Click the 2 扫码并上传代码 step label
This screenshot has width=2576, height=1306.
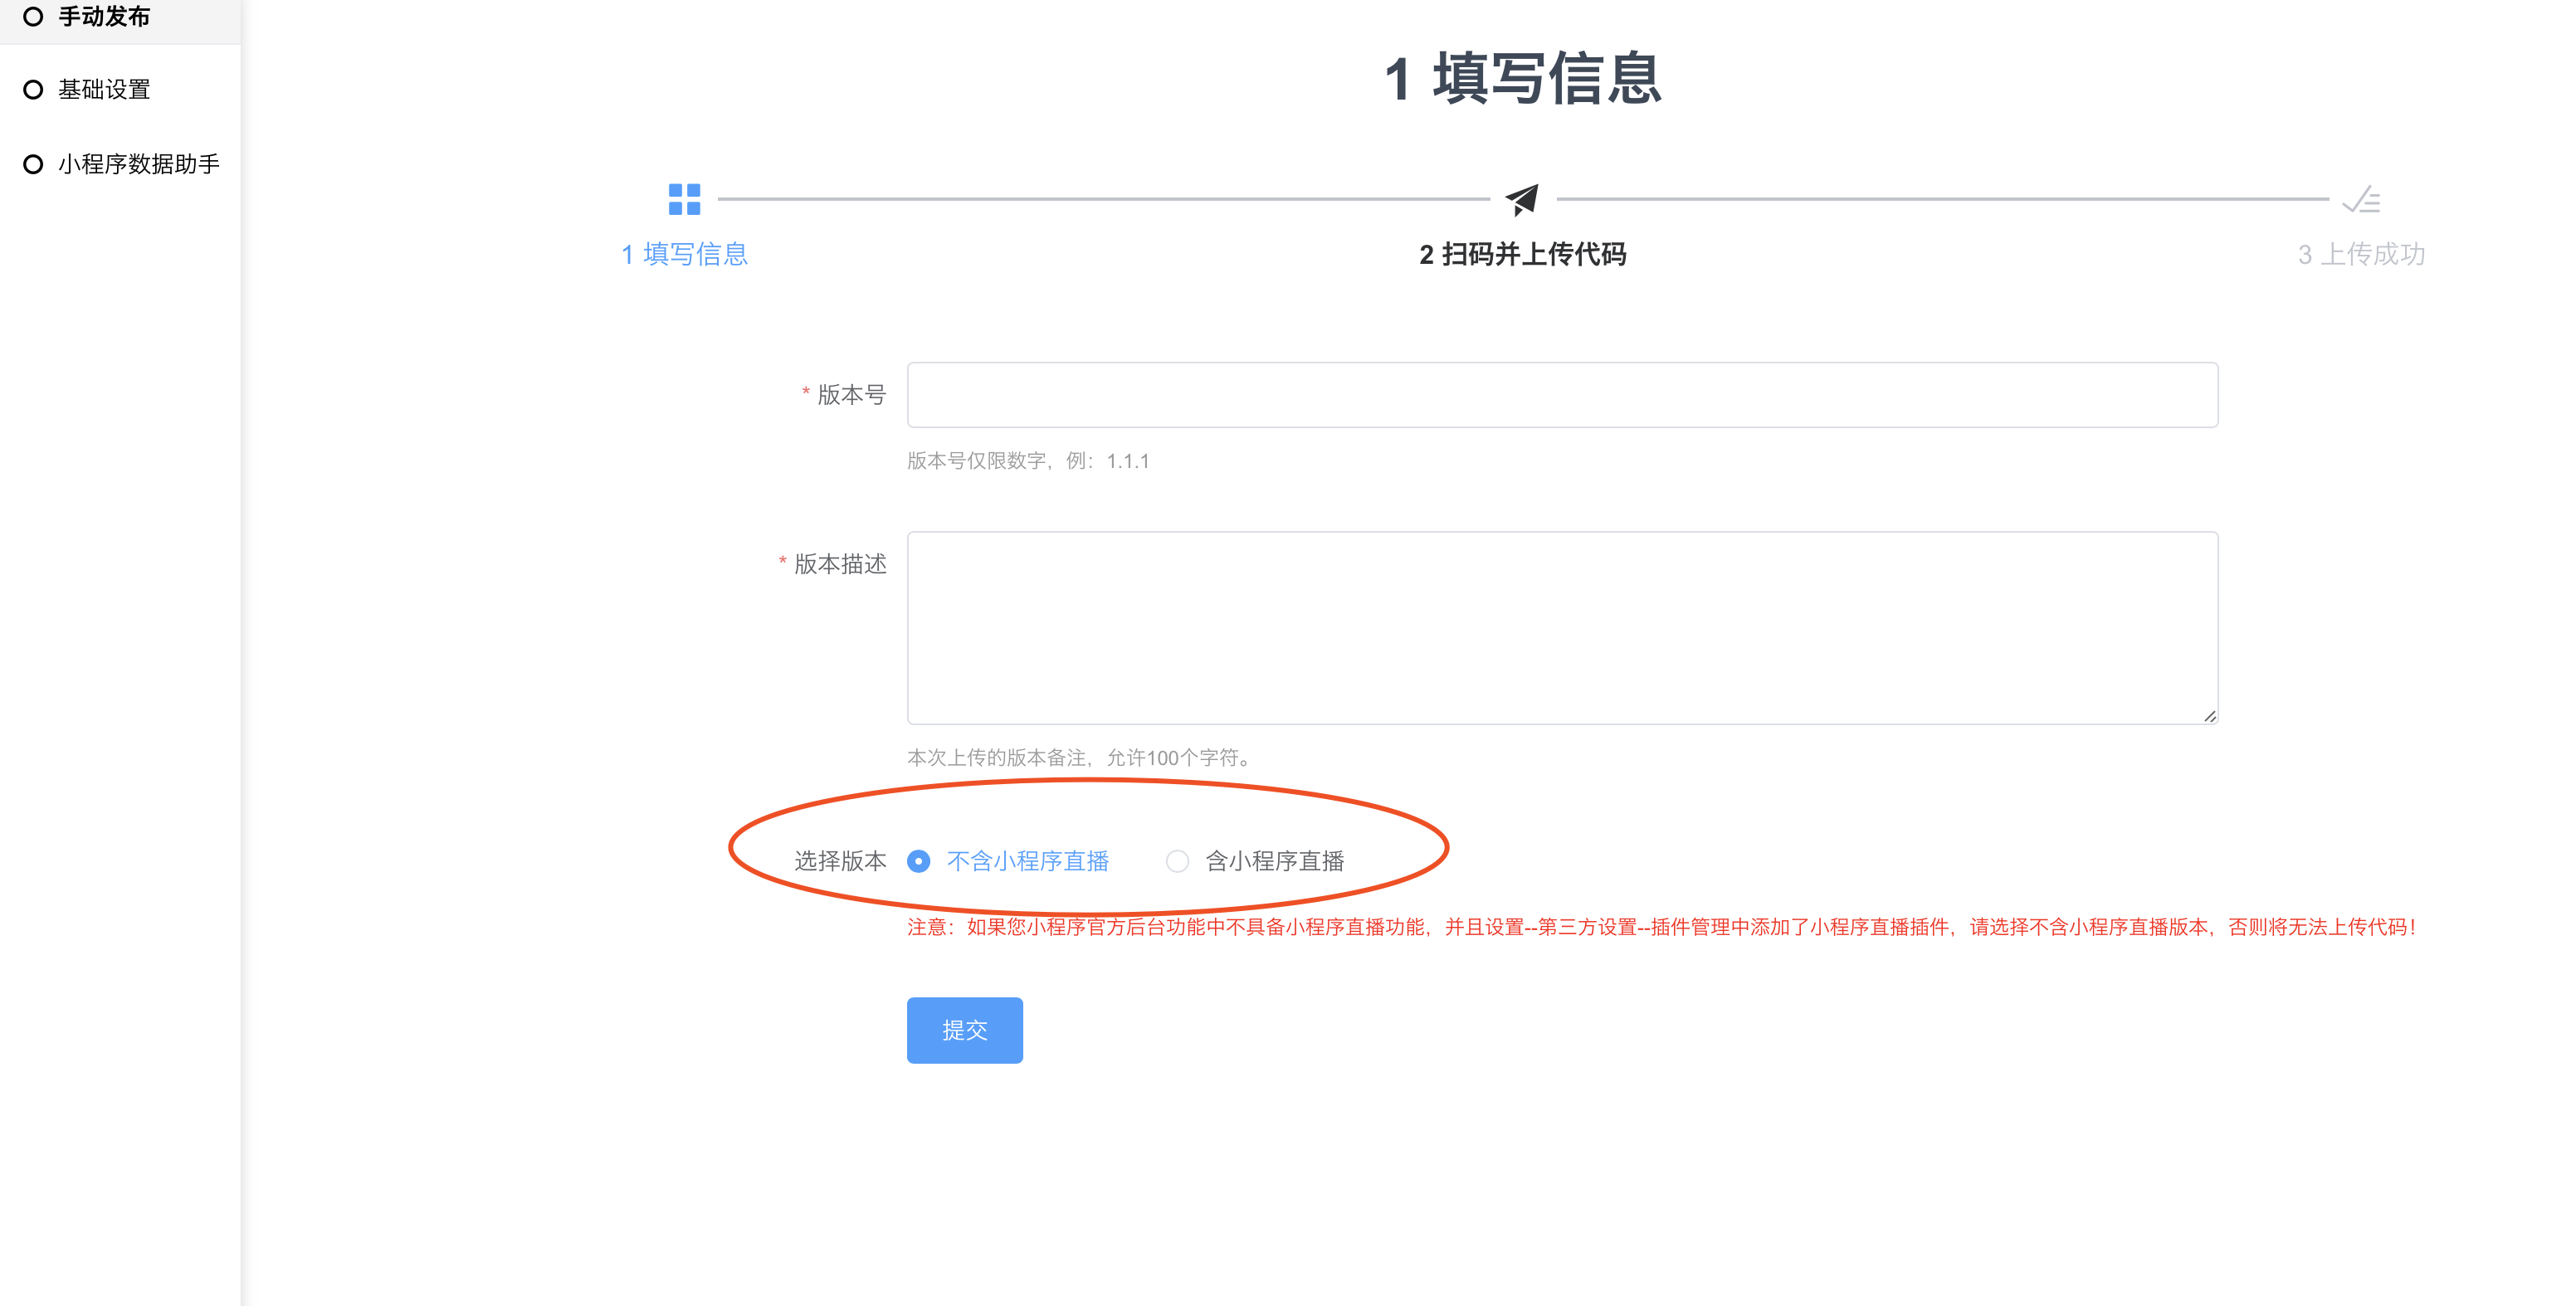pyautogui.click(x=1522, y=254)
